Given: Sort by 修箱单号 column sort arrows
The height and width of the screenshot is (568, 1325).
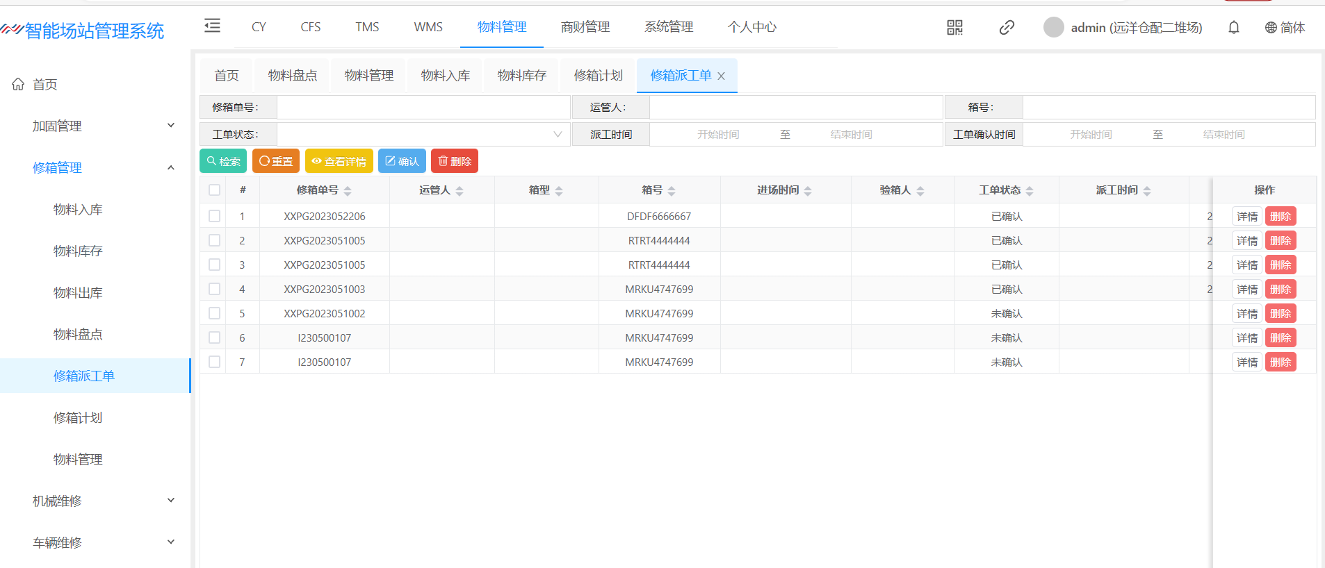Looking at the screenshot, I should click(348, 191).
